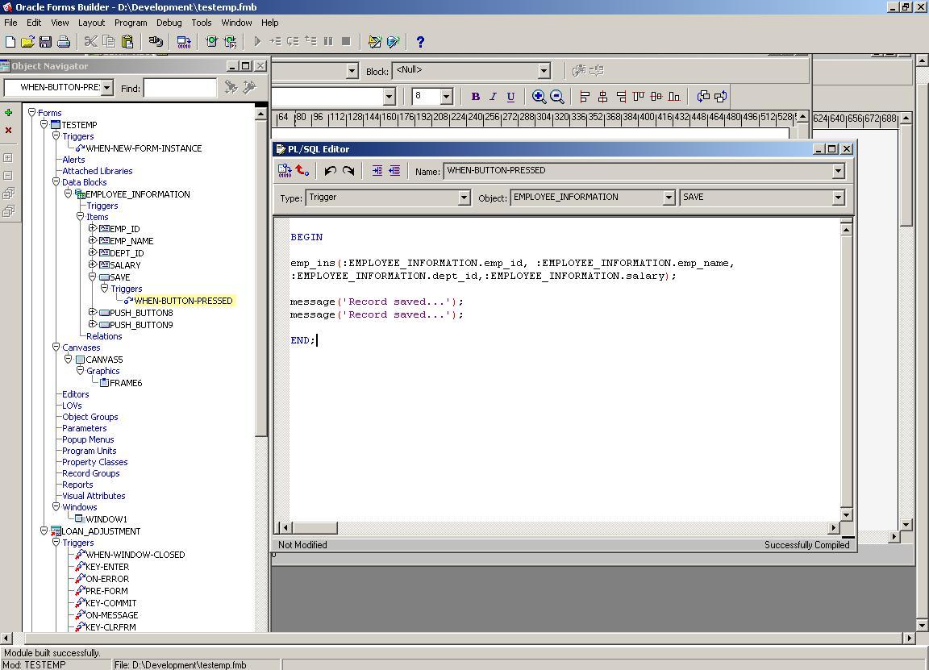The height and width of the screenshot is (670, 929).
Task: Open the Print icon in main toolbar
Action: (65, 42)
